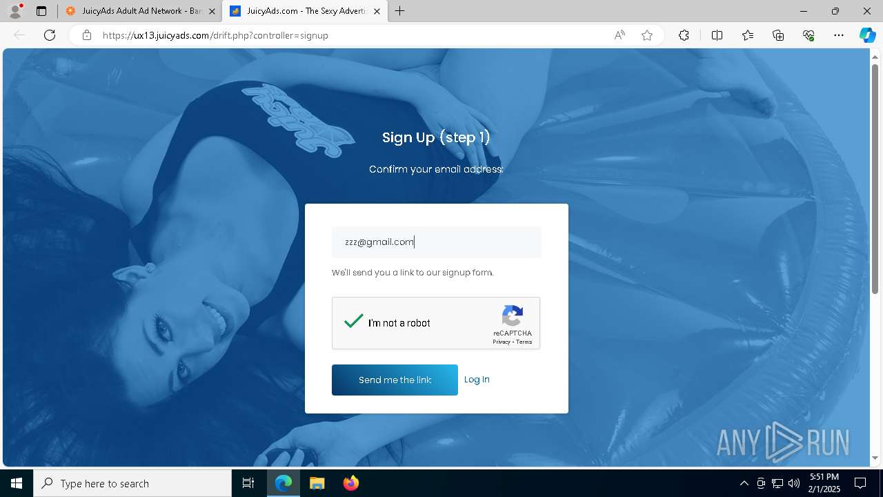Follow the Log In link

click(x=477, y=380)
